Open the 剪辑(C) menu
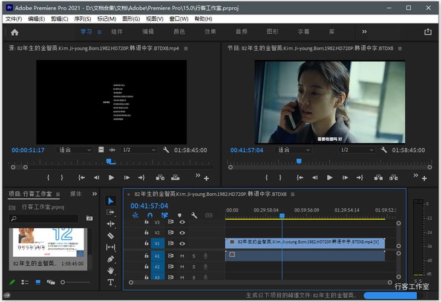This screenshot has height=302, width=441. click(x=59, y=19)
